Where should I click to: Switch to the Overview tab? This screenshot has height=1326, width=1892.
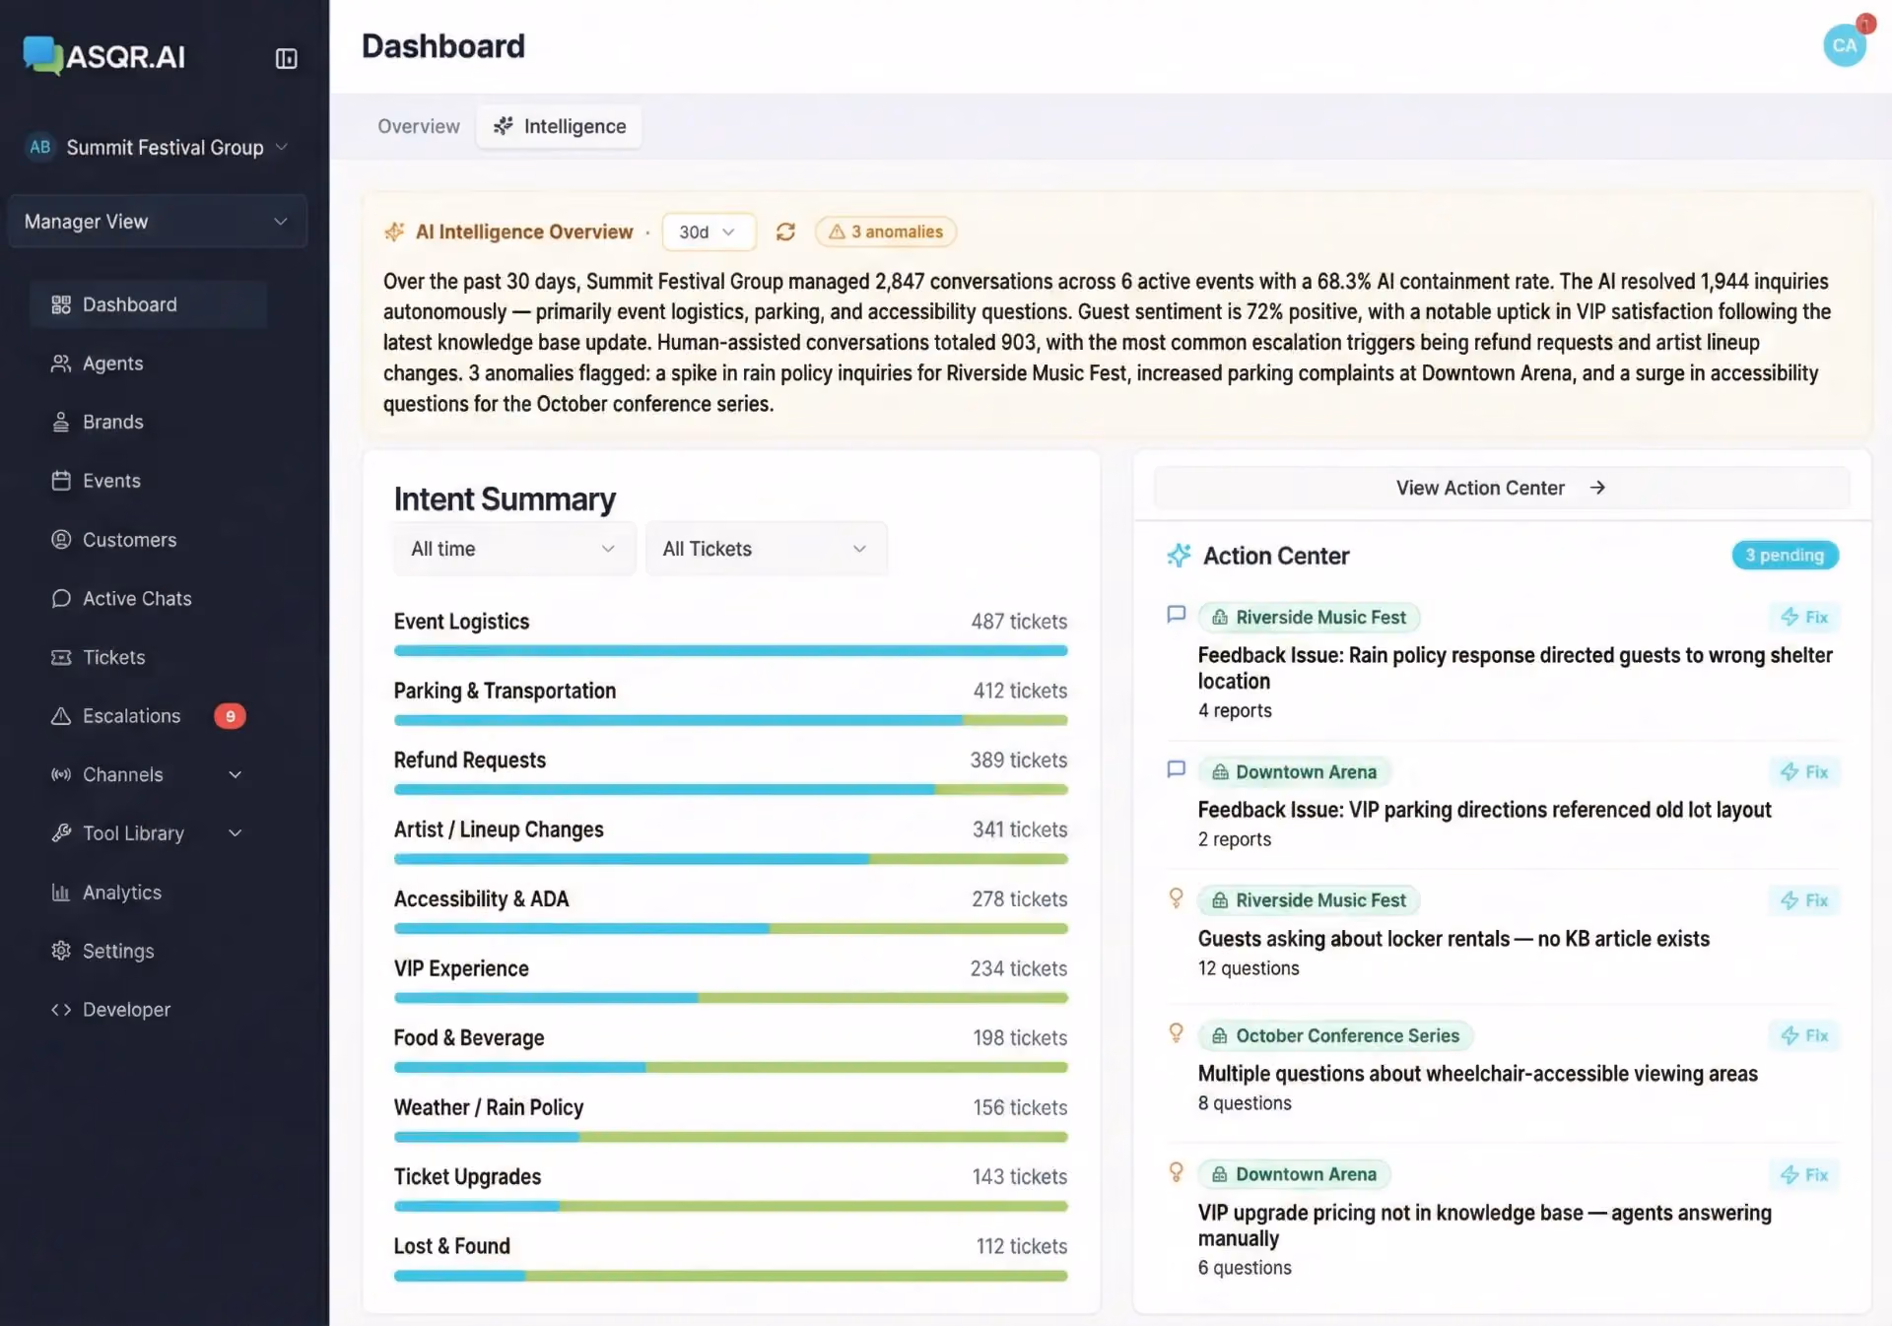pyautogui.click(x=418, y=126)
